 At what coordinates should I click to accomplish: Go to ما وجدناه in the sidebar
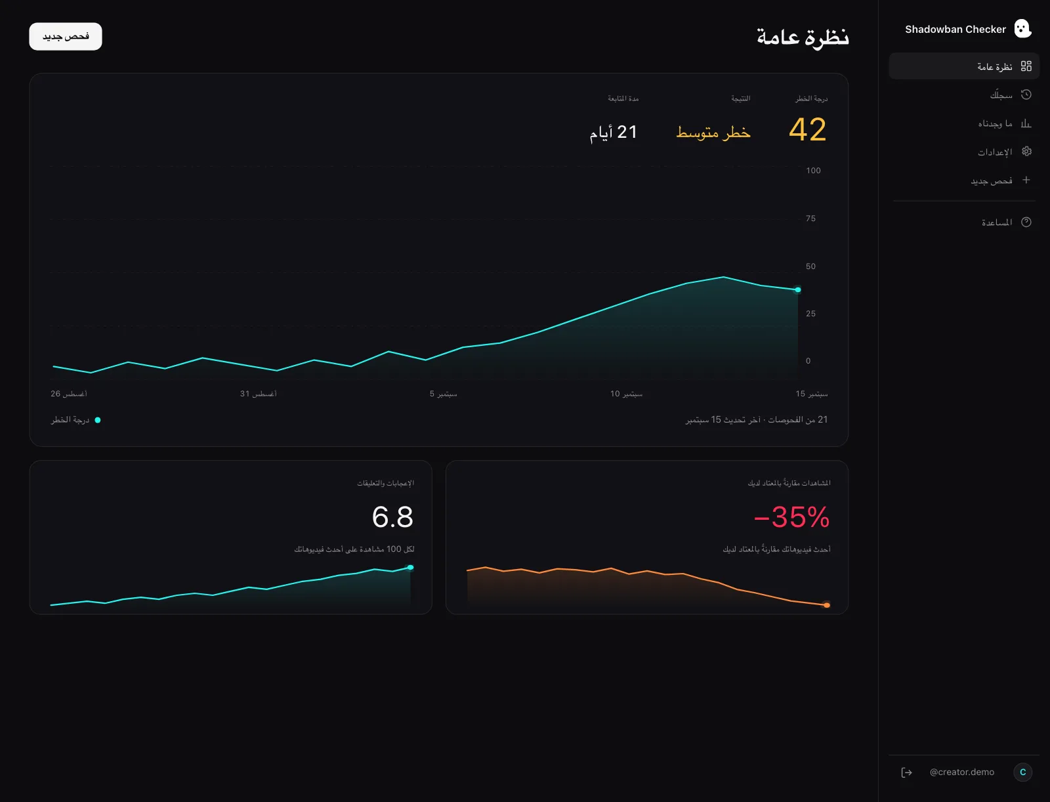tap(964, 123)
